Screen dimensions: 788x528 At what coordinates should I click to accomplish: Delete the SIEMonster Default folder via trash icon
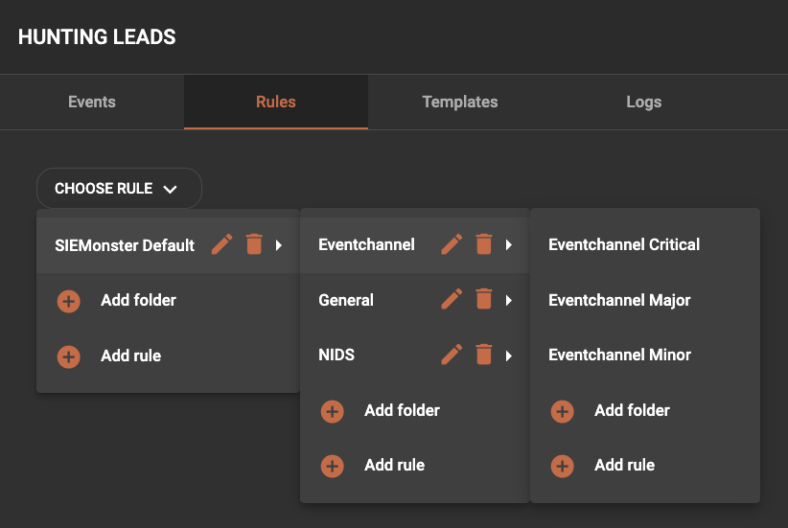253,244
